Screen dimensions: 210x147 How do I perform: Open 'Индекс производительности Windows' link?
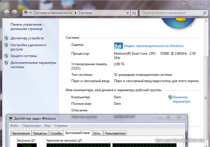[154, 46]
